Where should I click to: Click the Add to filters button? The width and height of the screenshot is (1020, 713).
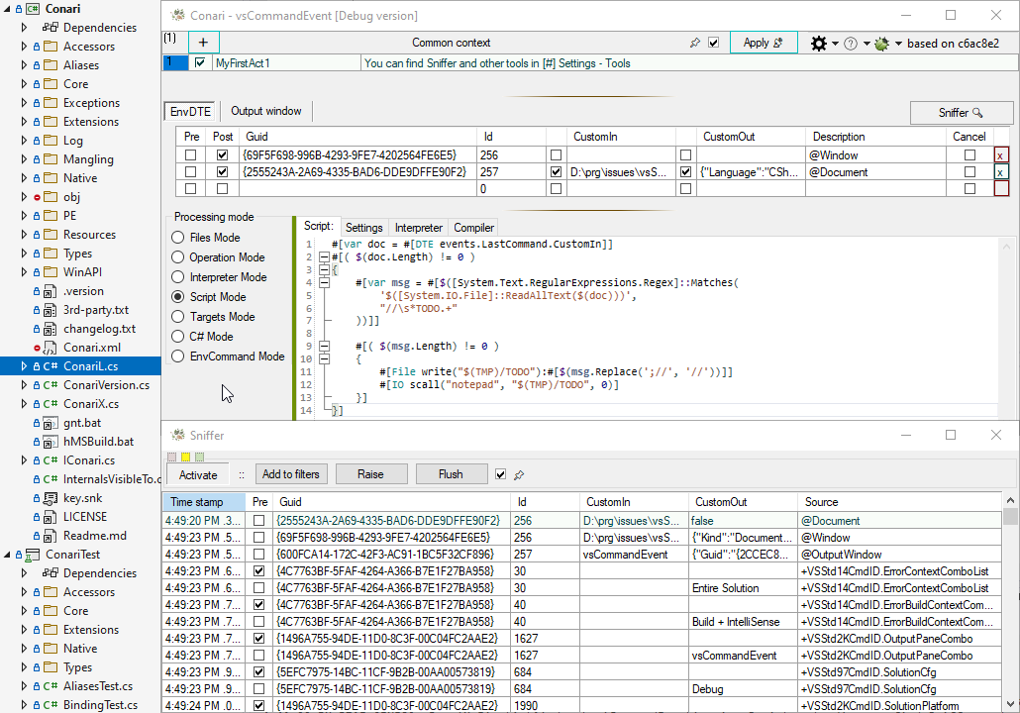[x=290, y=474]
